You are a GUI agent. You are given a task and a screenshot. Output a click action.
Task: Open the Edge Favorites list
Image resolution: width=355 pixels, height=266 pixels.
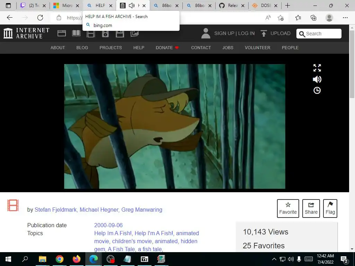point(298,18)
